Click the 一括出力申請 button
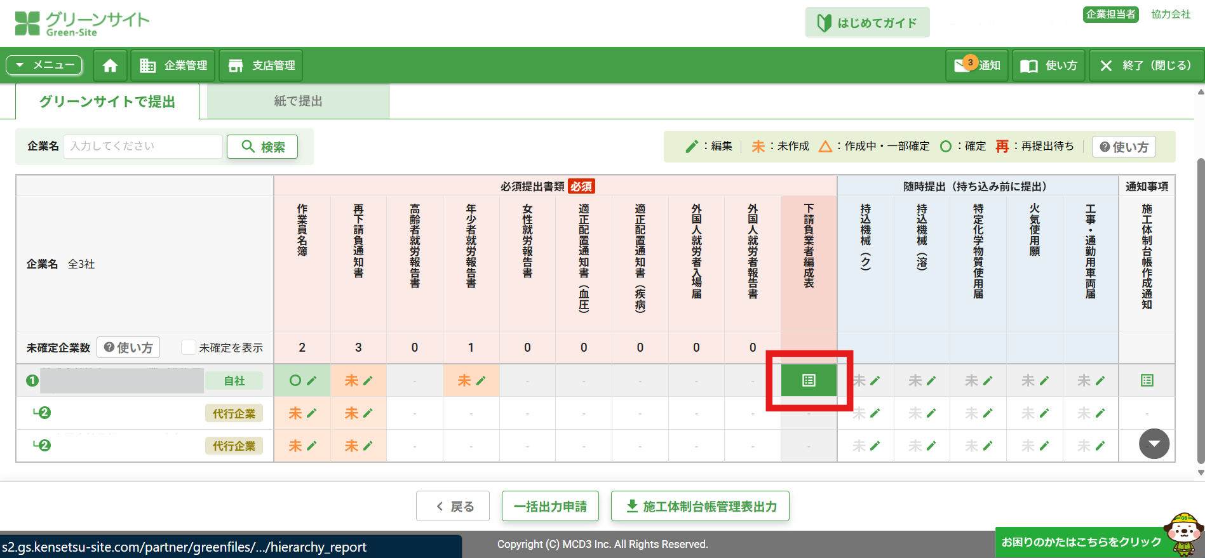The height and width of the screenshot is (558, 1205). click(550, 506)
